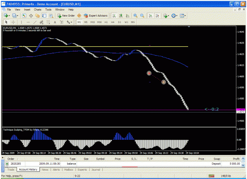
Task: Click the magenta price level line label
Action: (241, 110)
